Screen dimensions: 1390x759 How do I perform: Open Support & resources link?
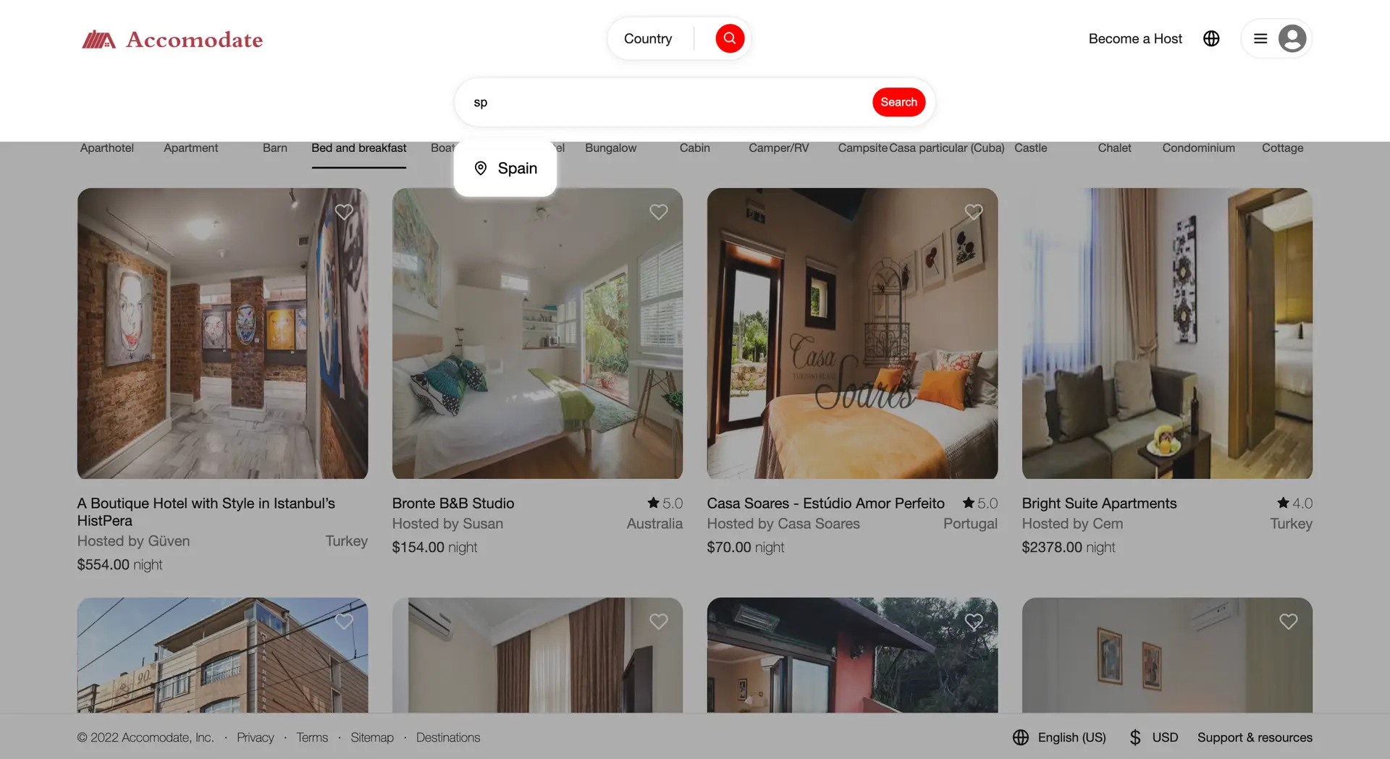click(1255, 737)
